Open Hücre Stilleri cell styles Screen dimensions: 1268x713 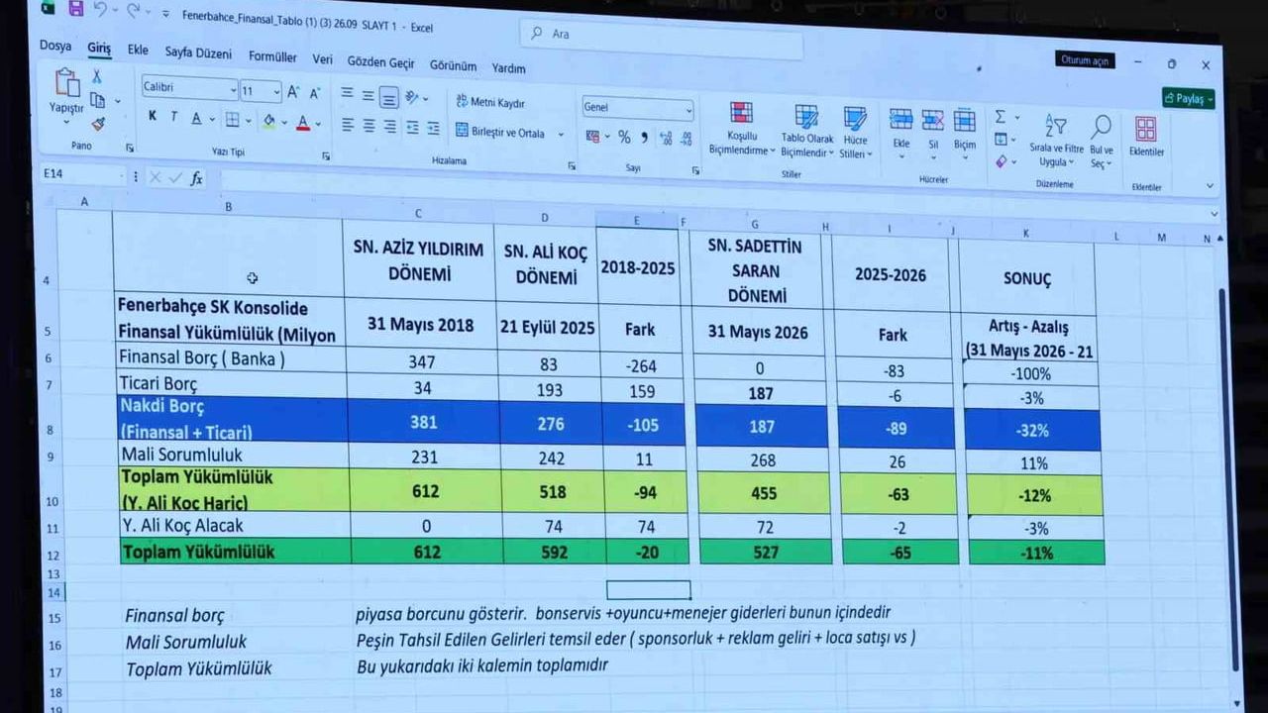(854, 134)
